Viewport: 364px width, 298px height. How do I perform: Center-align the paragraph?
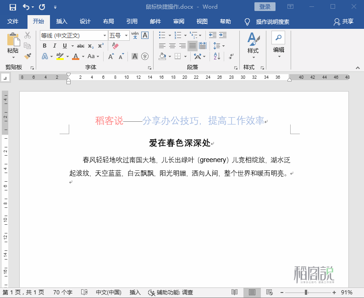click(172, 46)
